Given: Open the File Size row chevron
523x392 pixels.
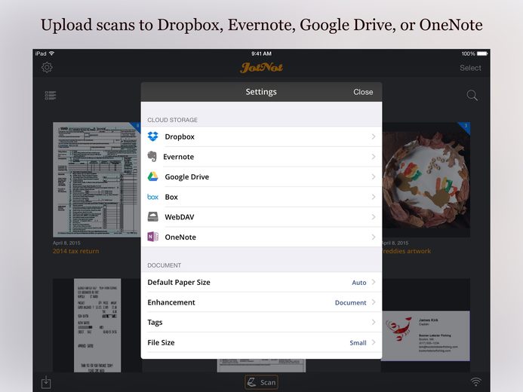Looking at the screenshot, I should point(374,342).
